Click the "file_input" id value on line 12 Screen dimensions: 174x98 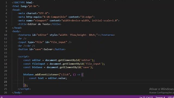coord(58,42)
